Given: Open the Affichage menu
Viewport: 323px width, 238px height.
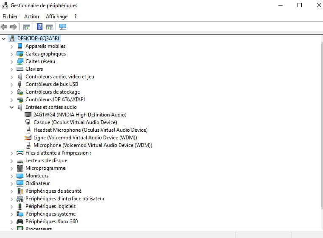Looking at the screenshot, I should click(56, 17).
